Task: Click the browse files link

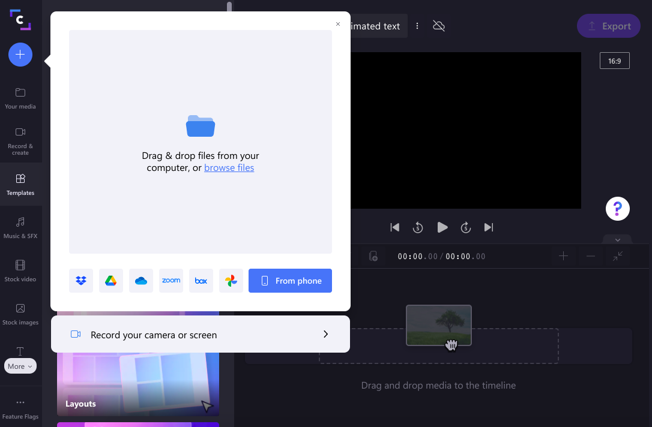Action: pos(229,167)
